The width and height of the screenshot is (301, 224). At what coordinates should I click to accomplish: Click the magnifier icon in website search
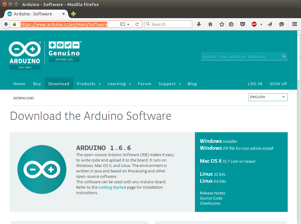tap(284, 56)
